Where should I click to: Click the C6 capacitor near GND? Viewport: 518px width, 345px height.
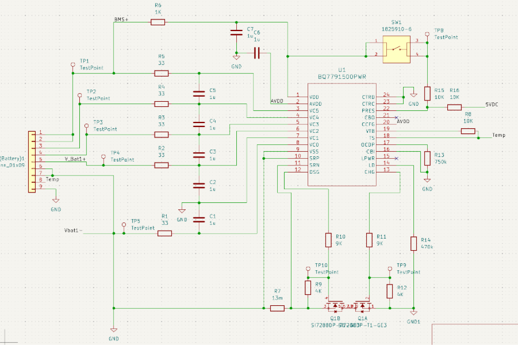click(257, 53)
